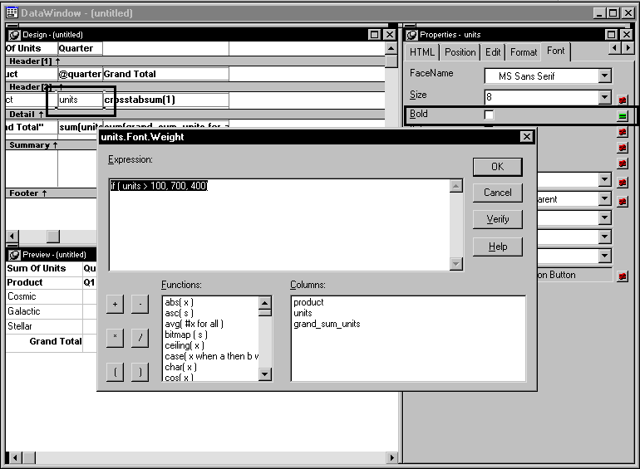This screenshot has width=640, height=469.
Task: Select the Font tab
Action: point(555,51)
